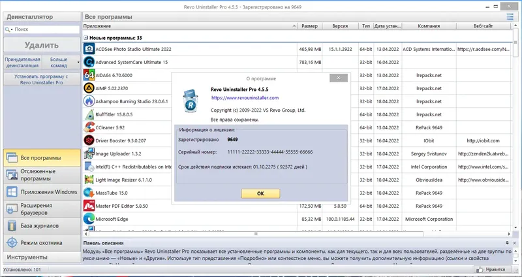This screenshot has height=277, width=522.
Task: Open Отслеженные программы section
Action: point(42,174)
